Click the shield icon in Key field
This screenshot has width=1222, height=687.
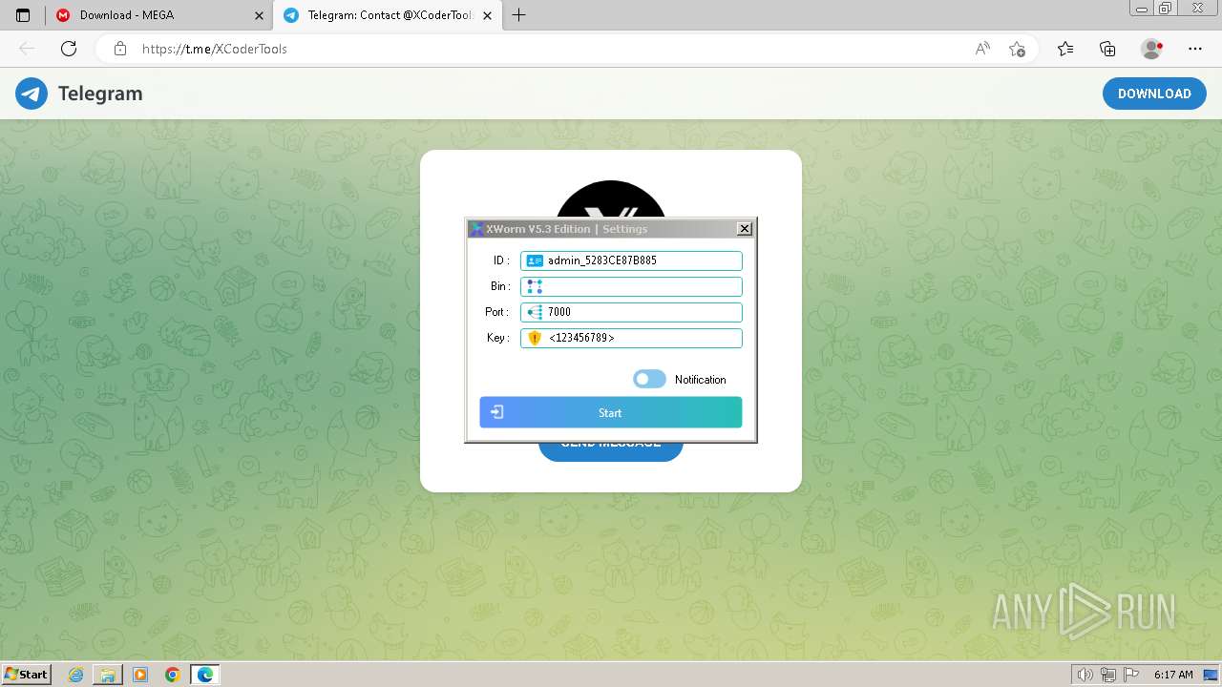point(535,338)
